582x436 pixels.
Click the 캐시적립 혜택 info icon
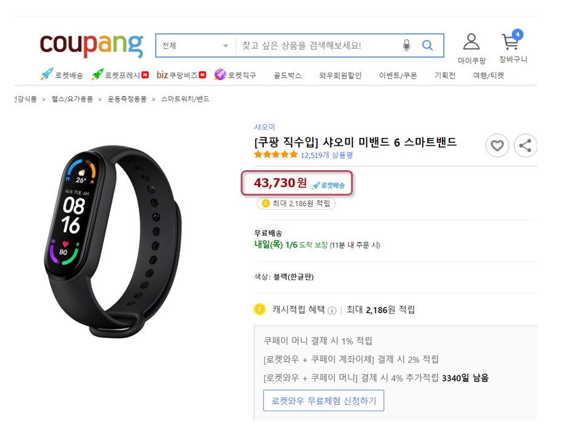pos(332,310)
